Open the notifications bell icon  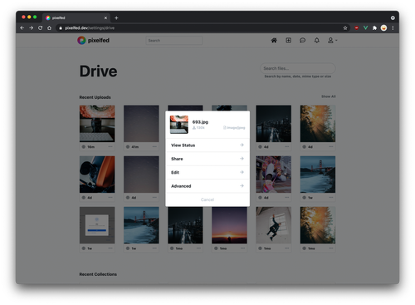317,41
